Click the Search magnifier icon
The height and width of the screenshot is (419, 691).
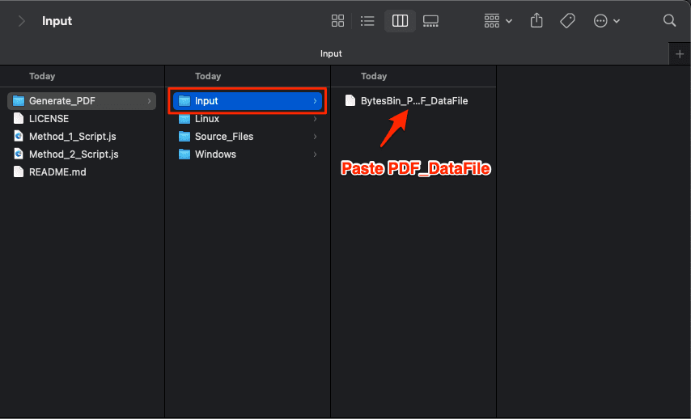pyautogui.click(x=669, y=21)
